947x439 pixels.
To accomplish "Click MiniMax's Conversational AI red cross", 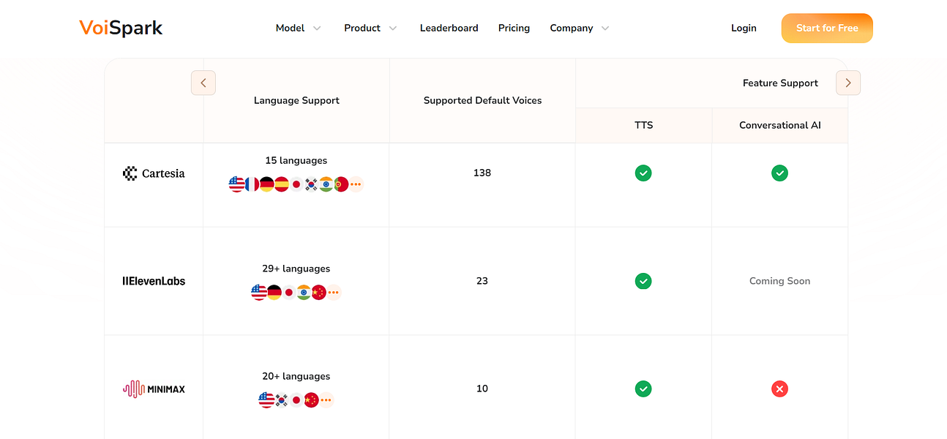I will click(x=779, y=389).
